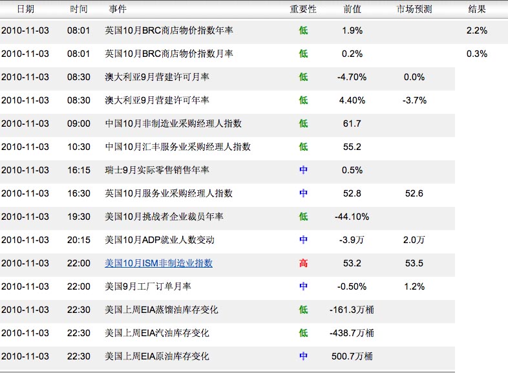Screen dimensions: 508x375
Task: Click the 澳大利亚9月营建许可月率 event row
Action: [x=157, y=77]
